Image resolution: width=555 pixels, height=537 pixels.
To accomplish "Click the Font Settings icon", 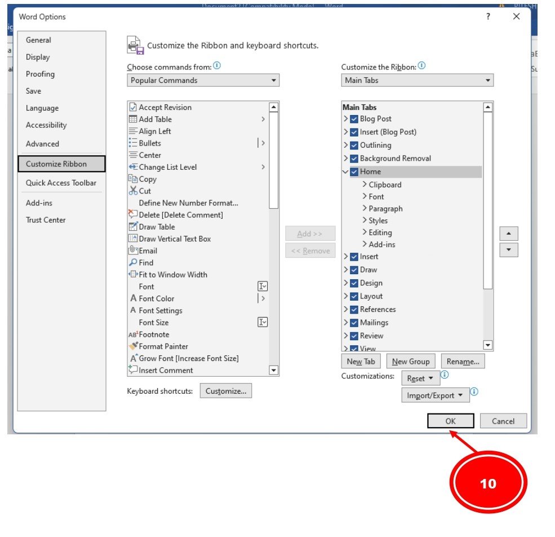I will 133,310.
